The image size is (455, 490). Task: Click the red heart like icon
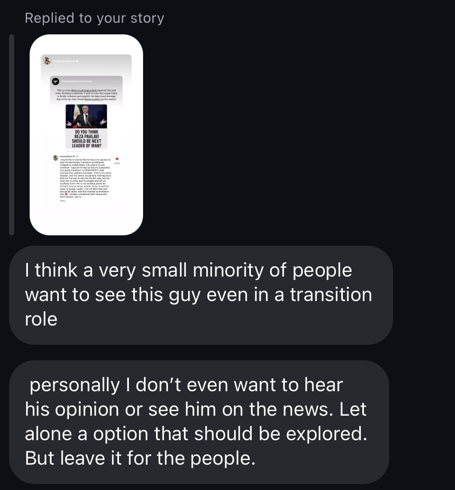click(x=117, y=159)
